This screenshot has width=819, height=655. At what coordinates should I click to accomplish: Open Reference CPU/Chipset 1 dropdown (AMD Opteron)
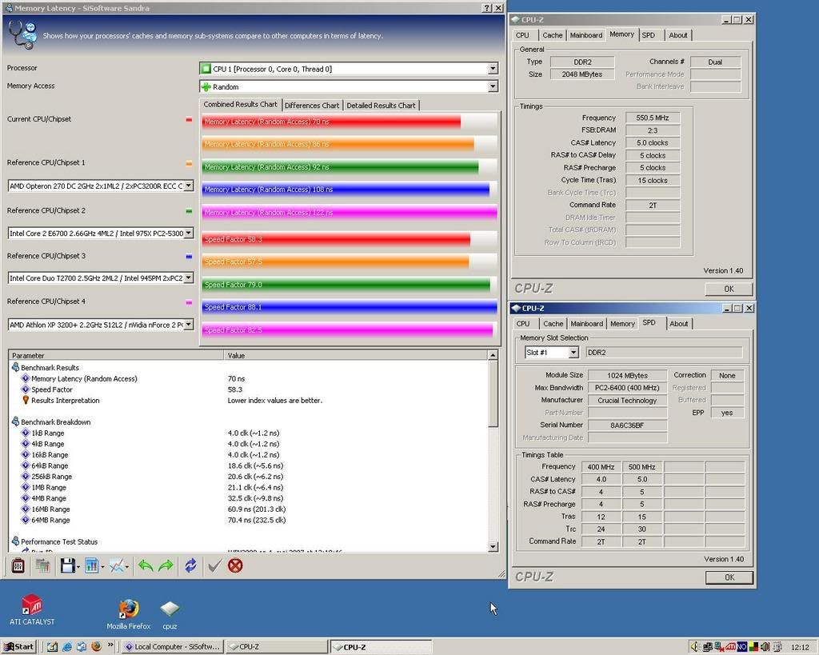(189, 186)
